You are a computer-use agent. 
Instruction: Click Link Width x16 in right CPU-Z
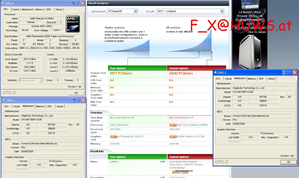(x=250, y=137)
